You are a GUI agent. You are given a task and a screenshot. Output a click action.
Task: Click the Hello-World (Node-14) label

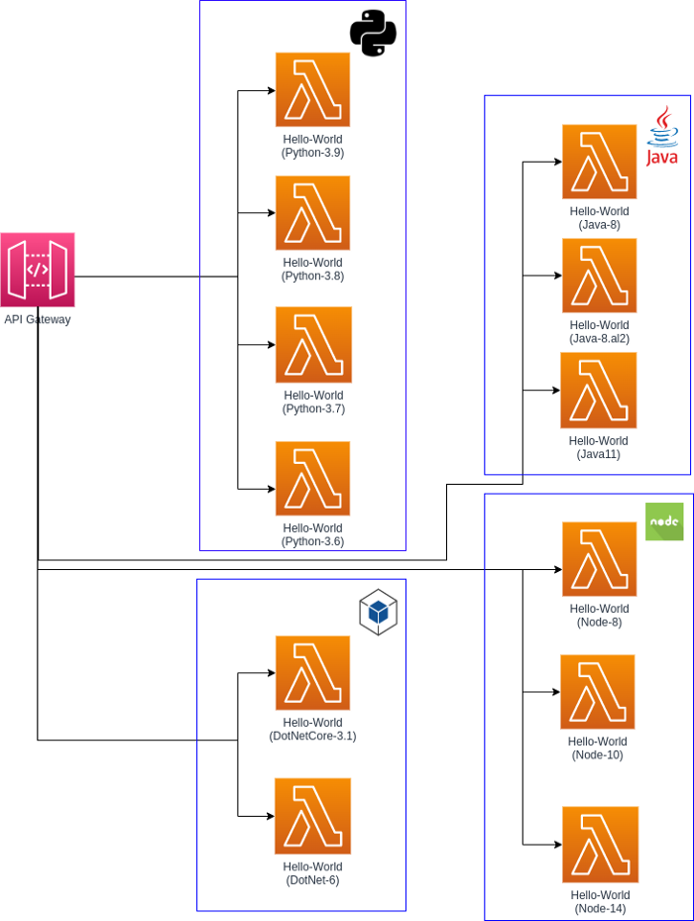601,901
